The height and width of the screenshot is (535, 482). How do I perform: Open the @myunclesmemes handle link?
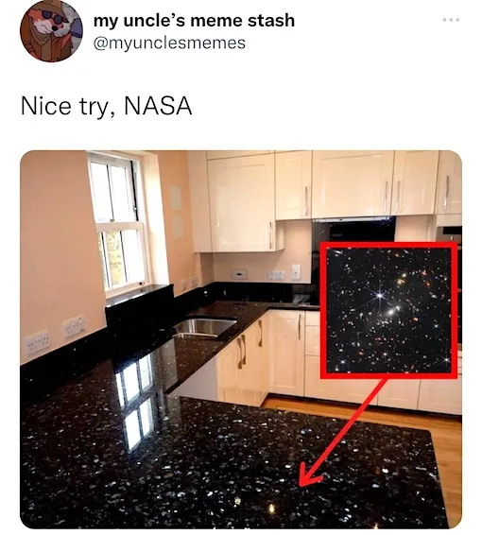click(169, 43)
